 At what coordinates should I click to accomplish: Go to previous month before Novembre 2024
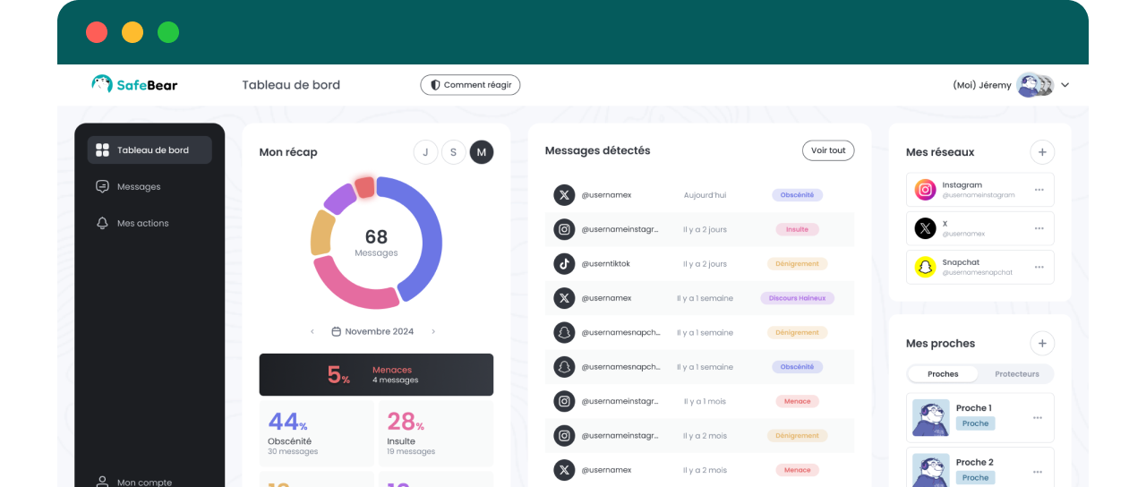click(312, 331)
